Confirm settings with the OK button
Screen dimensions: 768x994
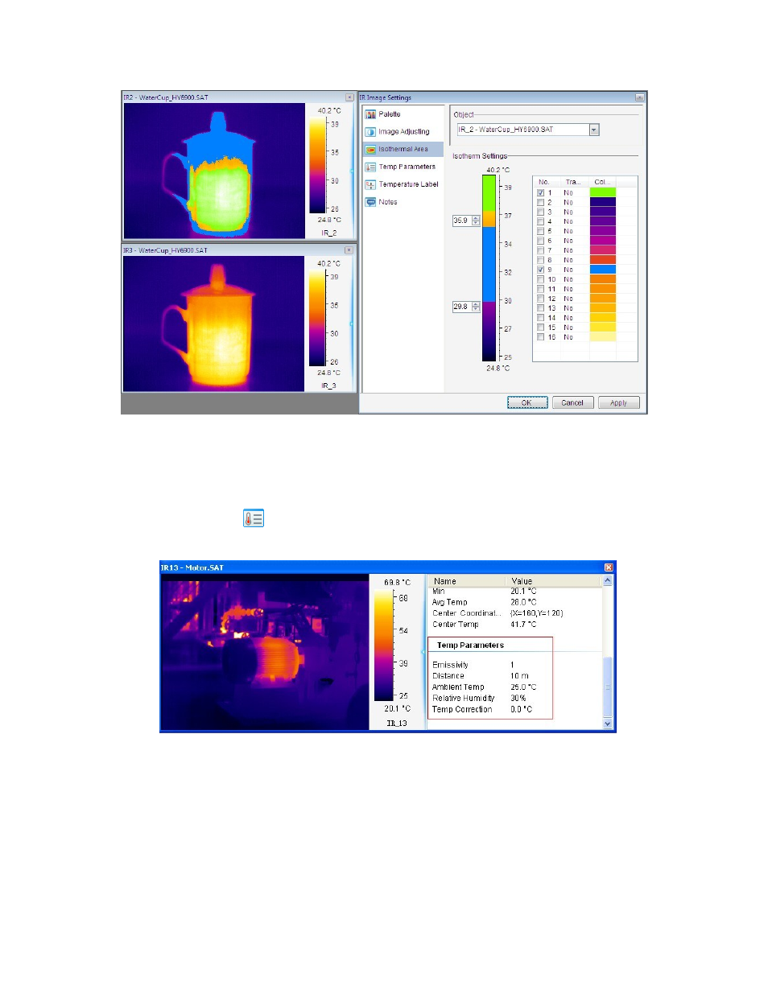pyautogui.click(x=527, y=403)
